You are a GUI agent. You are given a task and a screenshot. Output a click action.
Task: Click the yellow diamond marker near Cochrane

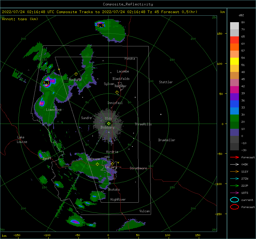pos(98,164)
